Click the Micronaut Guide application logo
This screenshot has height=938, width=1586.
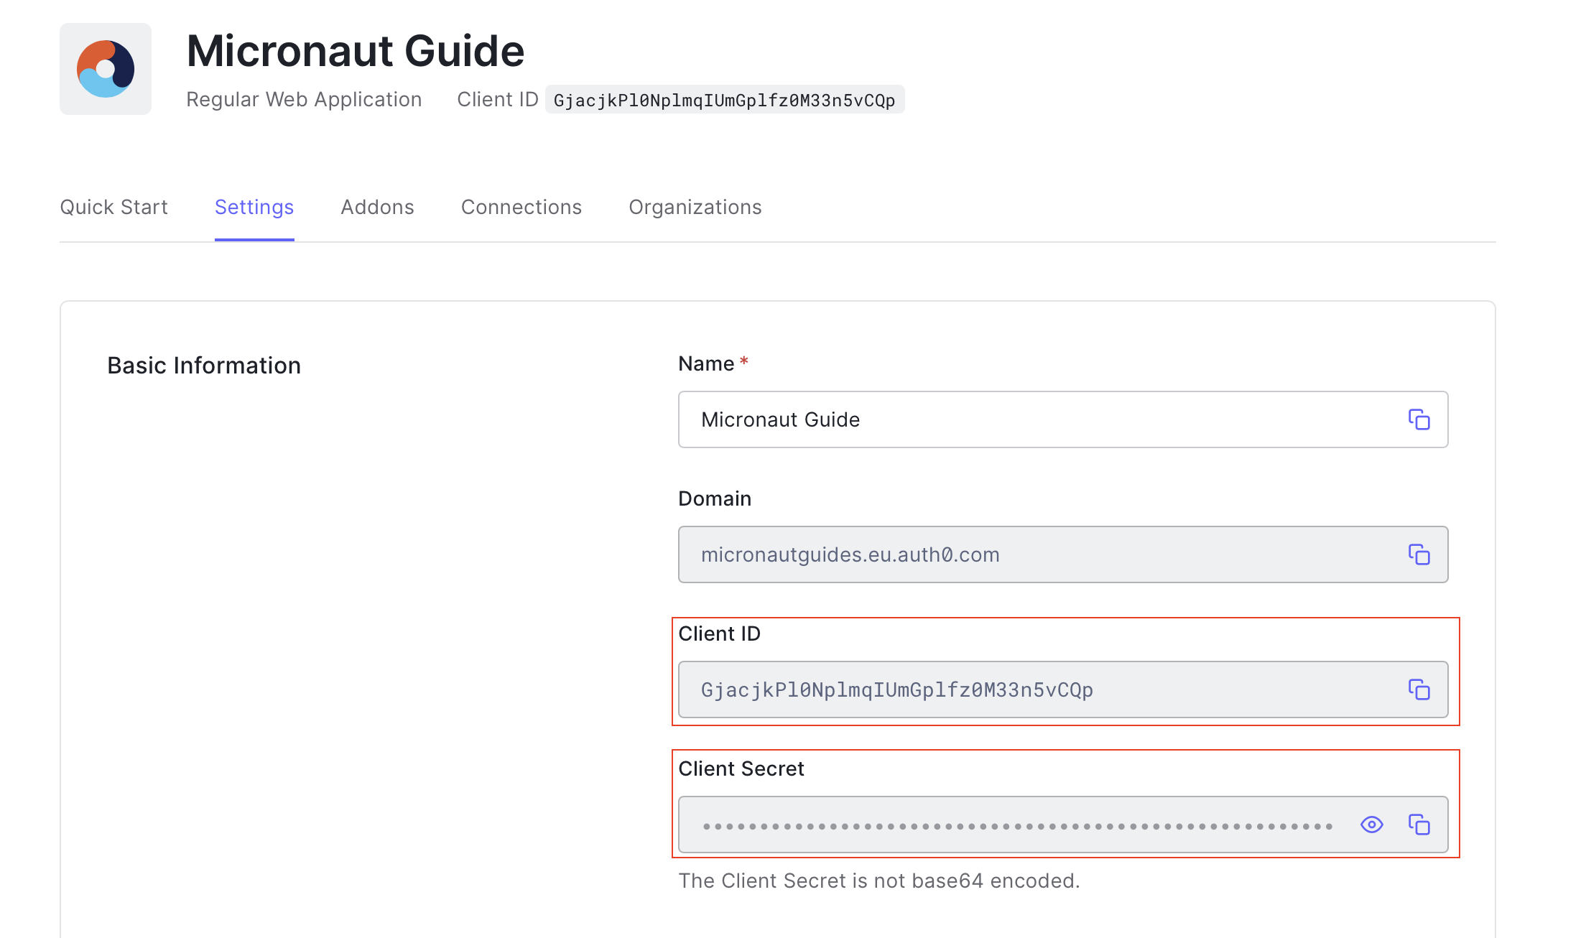(106, 69)
